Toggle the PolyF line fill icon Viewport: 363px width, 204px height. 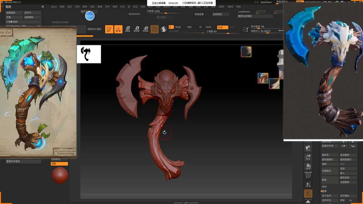[x=308, y=175]
